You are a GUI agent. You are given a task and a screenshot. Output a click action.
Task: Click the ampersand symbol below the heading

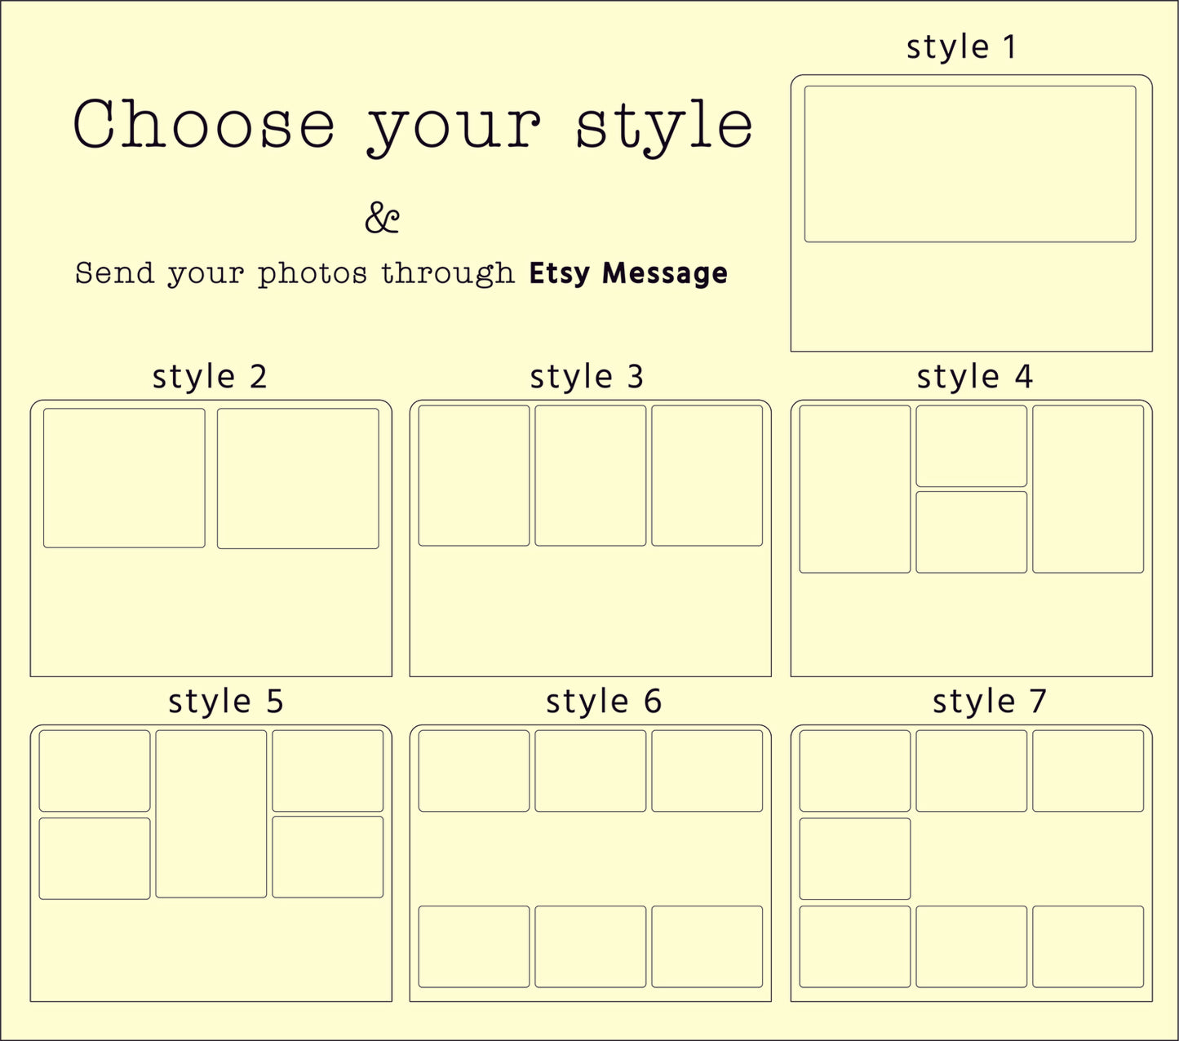382,218
